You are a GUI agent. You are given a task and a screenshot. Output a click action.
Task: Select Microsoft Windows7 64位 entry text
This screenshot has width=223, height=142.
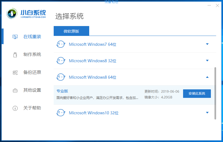[93, 44]
